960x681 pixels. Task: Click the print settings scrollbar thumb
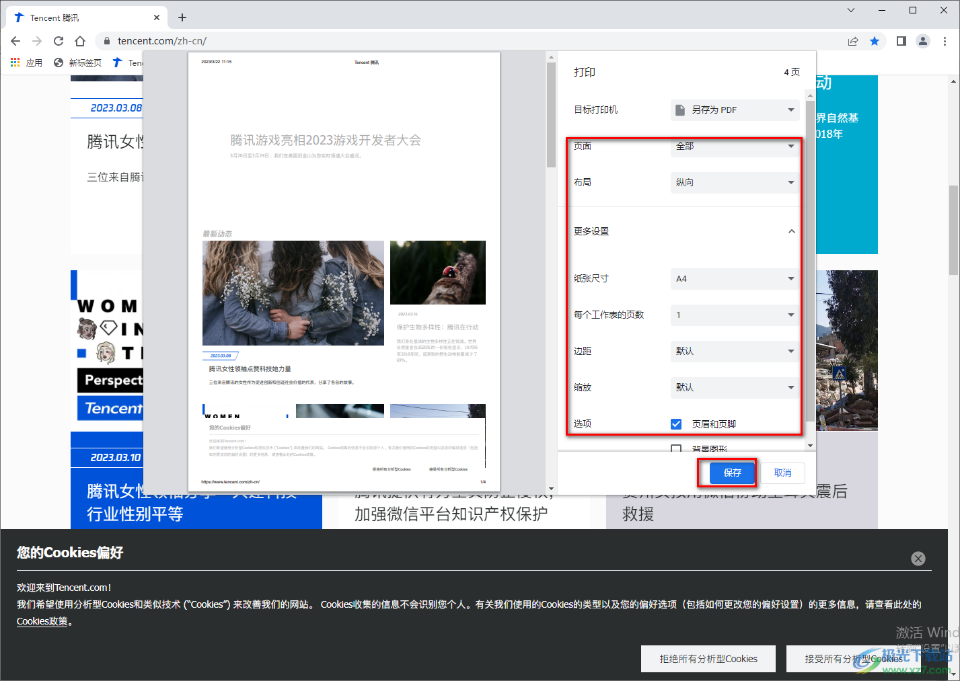(810, 261)
